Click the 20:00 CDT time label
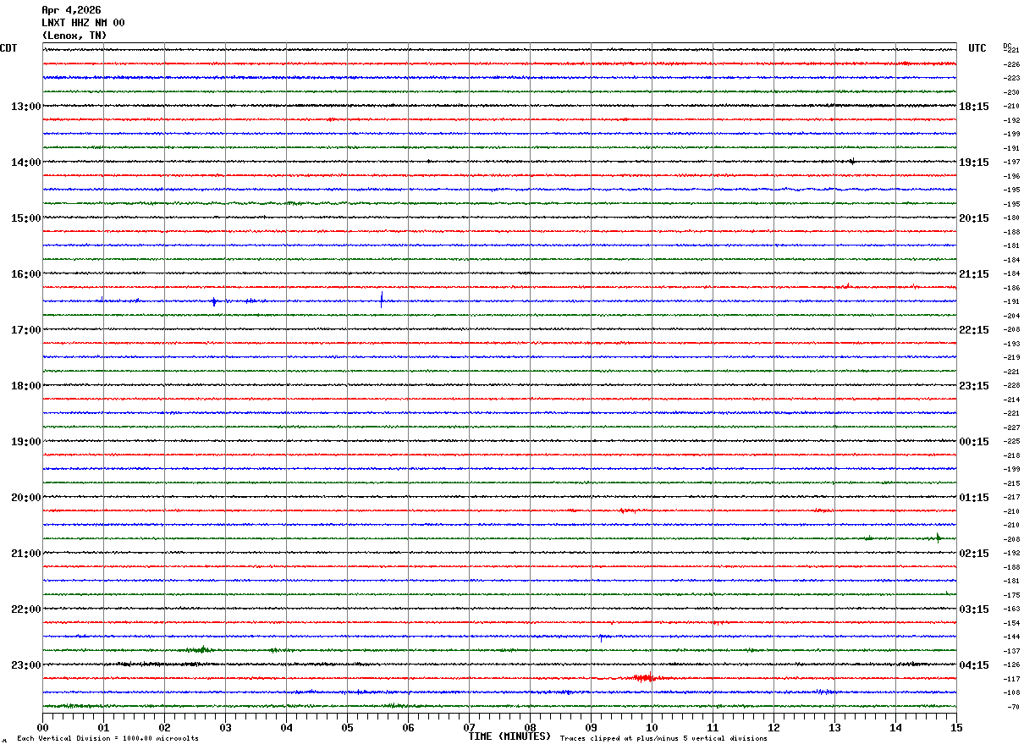The height and width of the screenshot is (750, 1024). pyautogui.click(x=26, y=498)
